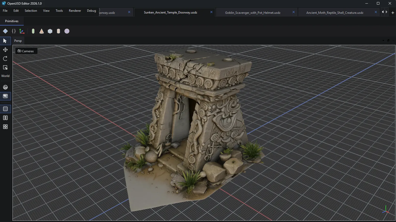Screen dimensions: 396x222
Task: Close the Sunken_Ancient_Temple_Doorway.usdz tab
Action: pyautogui.click(x=211, y=12)
